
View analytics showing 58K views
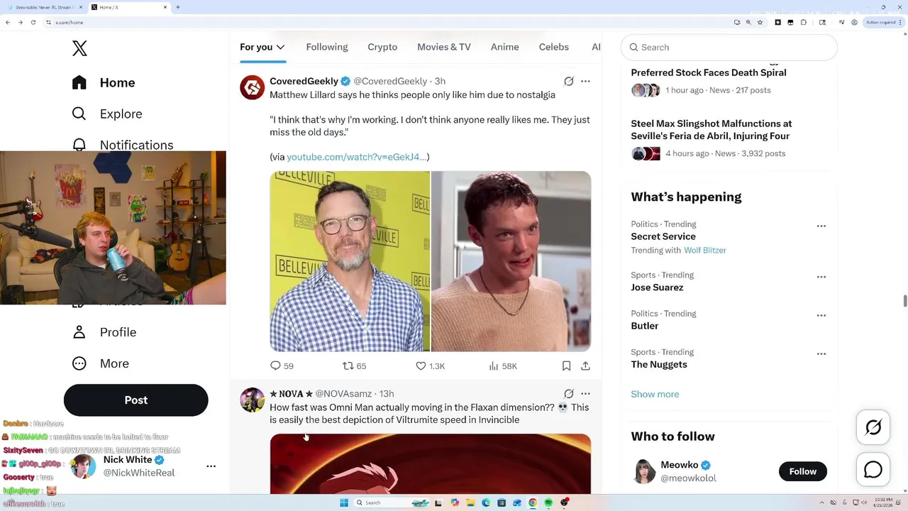pyautogui.click(x=503, y=366)
